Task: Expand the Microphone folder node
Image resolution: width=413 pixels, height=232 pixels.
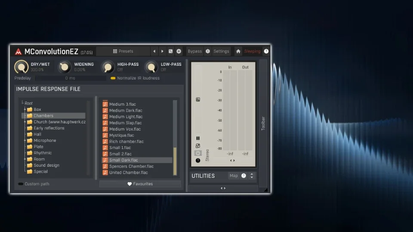Action: click(x=25, y=140)
